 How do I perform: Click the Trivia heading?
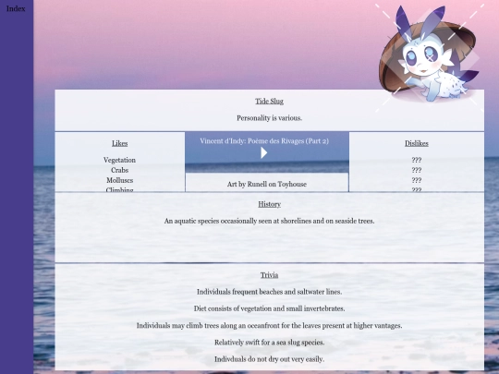269,275
